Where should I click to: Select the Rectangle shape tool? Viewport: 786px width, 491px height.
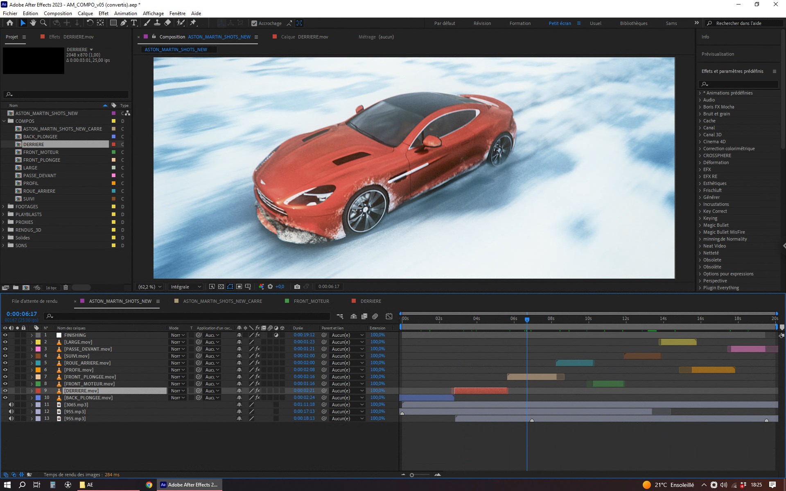113,23
